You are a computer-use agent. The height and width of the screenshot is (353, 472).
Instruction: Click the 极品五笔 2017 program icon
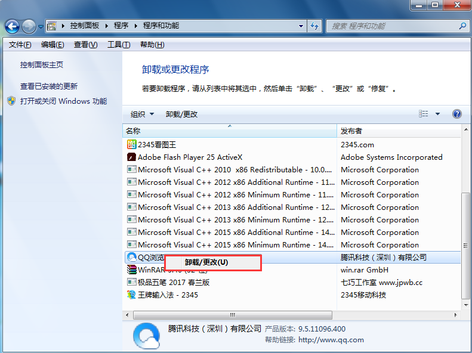pos(131,282)
